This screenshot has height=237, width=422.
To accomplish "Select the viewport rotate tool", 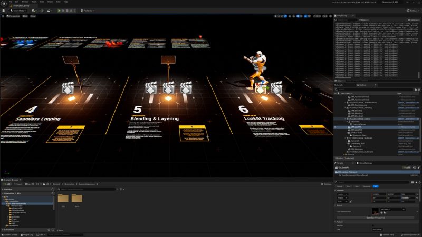I will tap(282, 16).
